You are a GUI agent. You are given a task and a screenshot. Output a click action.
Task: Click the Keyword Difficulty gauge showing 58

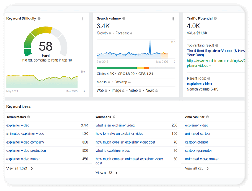point(46,41)
